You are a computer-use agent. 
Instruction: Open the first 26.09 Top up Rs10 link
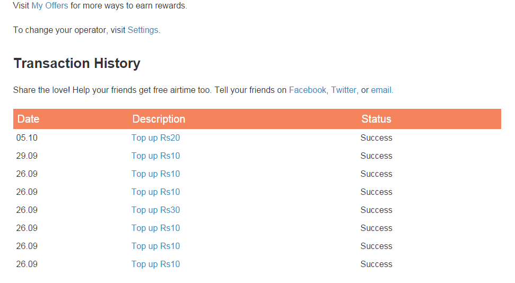[x=155, y=174]
